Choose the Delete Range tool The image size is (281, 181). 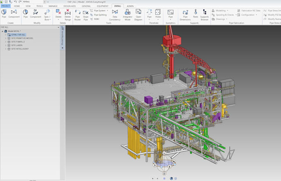click(x=67, y=15)
